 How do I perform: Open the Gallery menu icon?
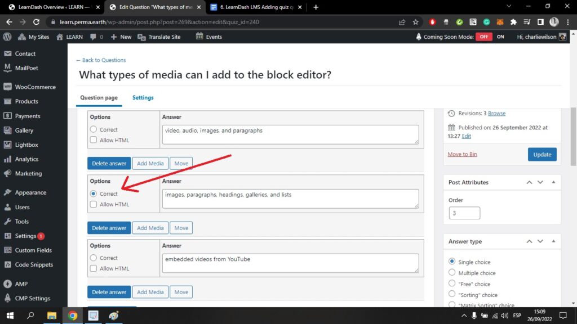point(7,130)
